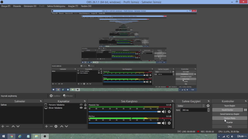Click Yayını Başlat button
248x139 pixels.
click(229, 106)
